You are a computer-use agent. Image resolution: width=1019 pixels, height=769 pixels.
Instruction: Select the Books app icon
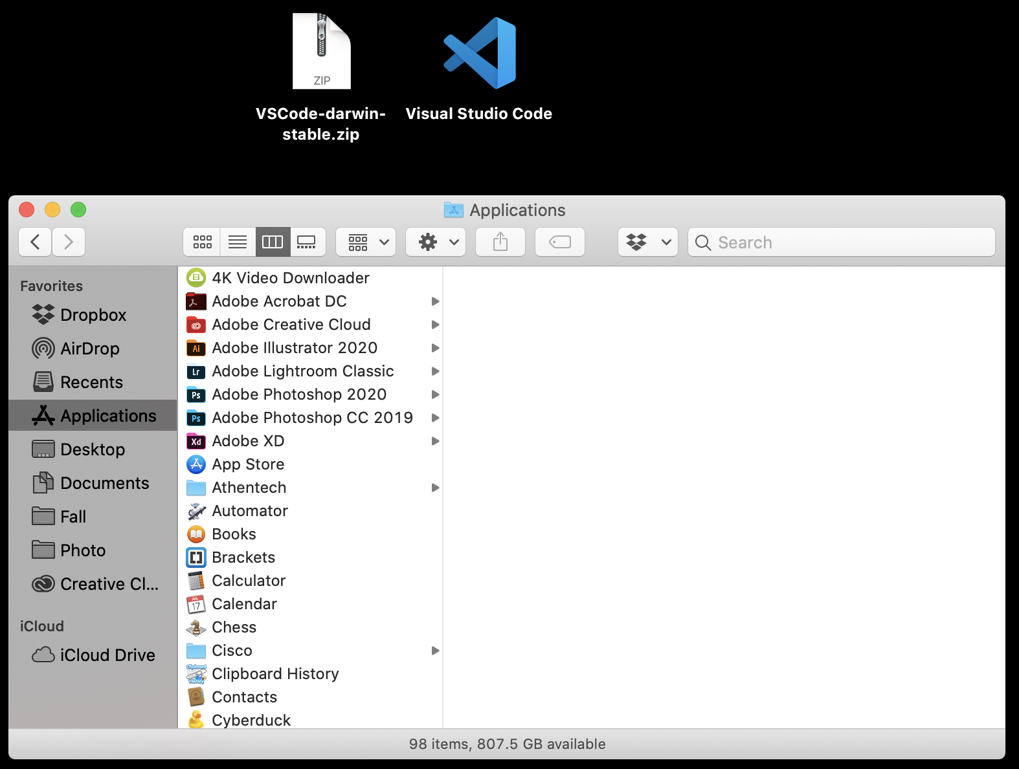click(196, 534)
